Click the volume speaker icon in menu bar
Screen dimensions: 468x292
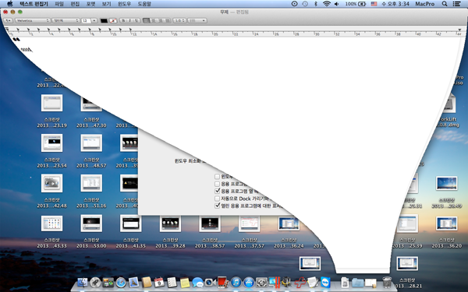tap(337, 4)
